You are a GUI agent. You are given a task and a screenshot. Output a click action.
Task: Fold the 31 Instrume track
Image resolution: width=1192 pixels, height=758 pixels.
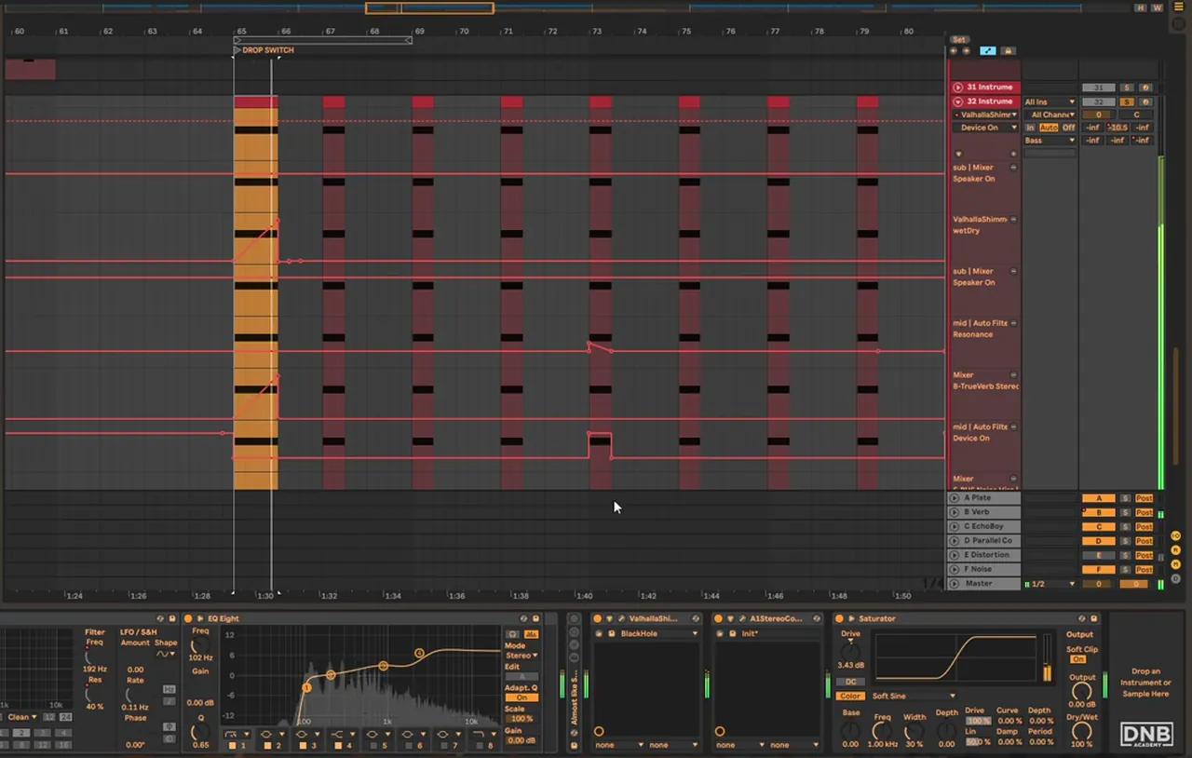click(958, 87)
